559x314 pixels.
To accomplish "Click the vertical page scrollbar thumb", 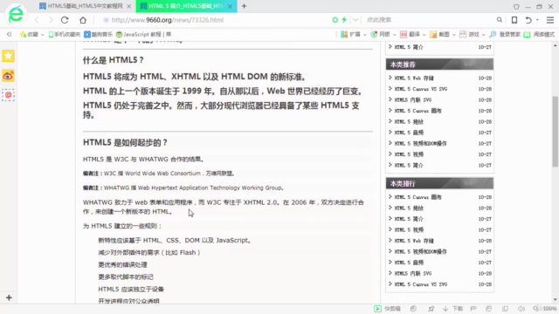I will tap(556, 131).
